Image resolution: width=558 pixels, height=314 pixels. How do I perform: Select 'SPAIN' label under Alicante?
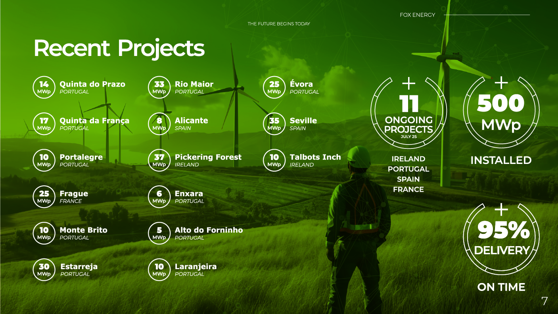[x=183, y=128]
